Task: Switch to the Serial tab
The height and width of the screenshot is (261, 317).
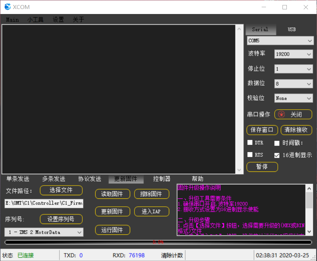Action: coord(261,29)
